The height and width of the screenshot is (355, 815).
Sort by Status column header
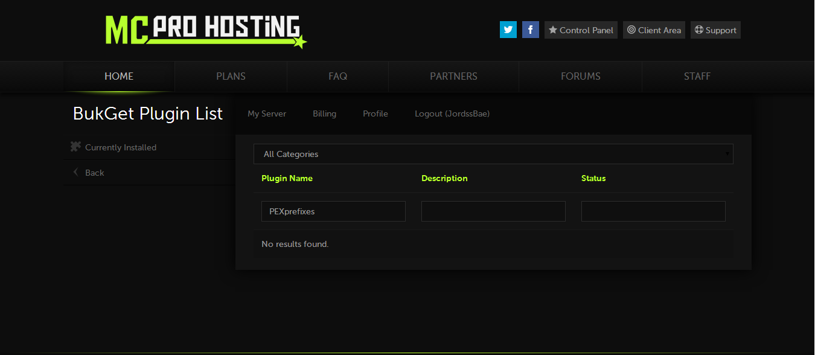click(593, 178)
